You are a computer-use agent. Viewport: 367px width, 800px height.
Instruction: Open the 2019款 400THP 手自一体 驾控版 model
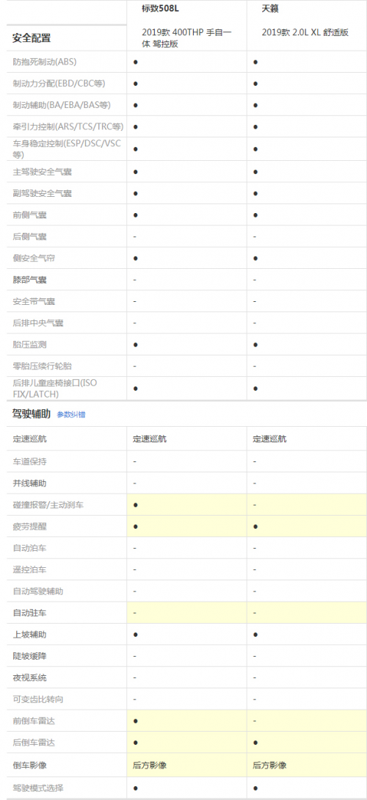(187, 38)
